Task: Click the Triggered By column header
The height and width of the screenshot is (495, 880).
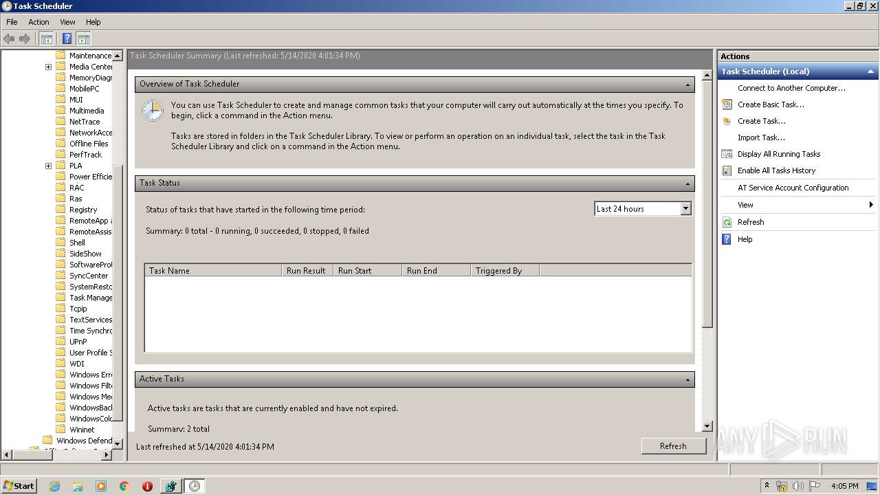Action: click(x=505, y=271)
